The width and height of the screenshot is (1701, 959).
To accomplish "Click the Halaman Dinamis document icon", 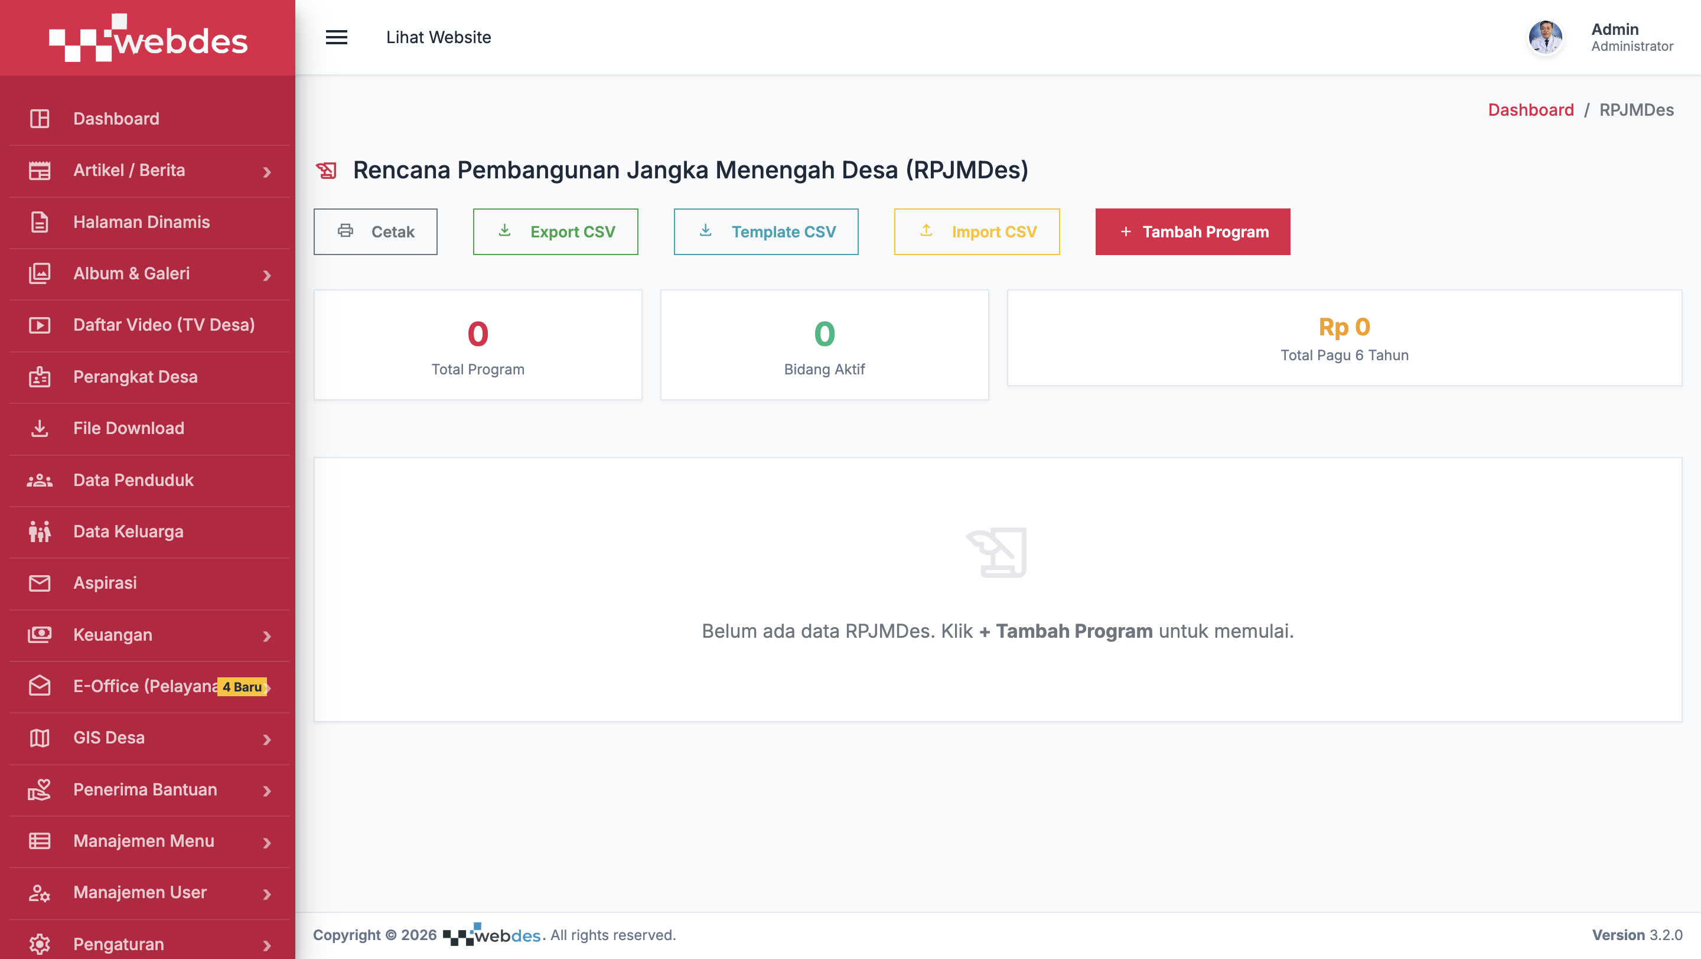I will click(40, 222).
